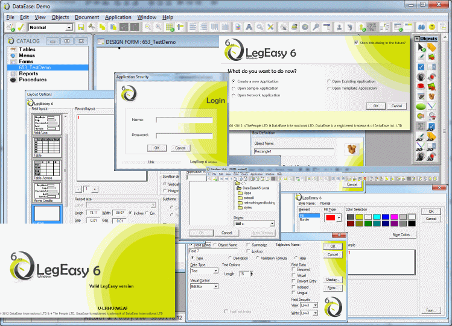Open the Application menu
This screenshot has height=326, width=452.
pyautogui.click(x=118, y=17)
